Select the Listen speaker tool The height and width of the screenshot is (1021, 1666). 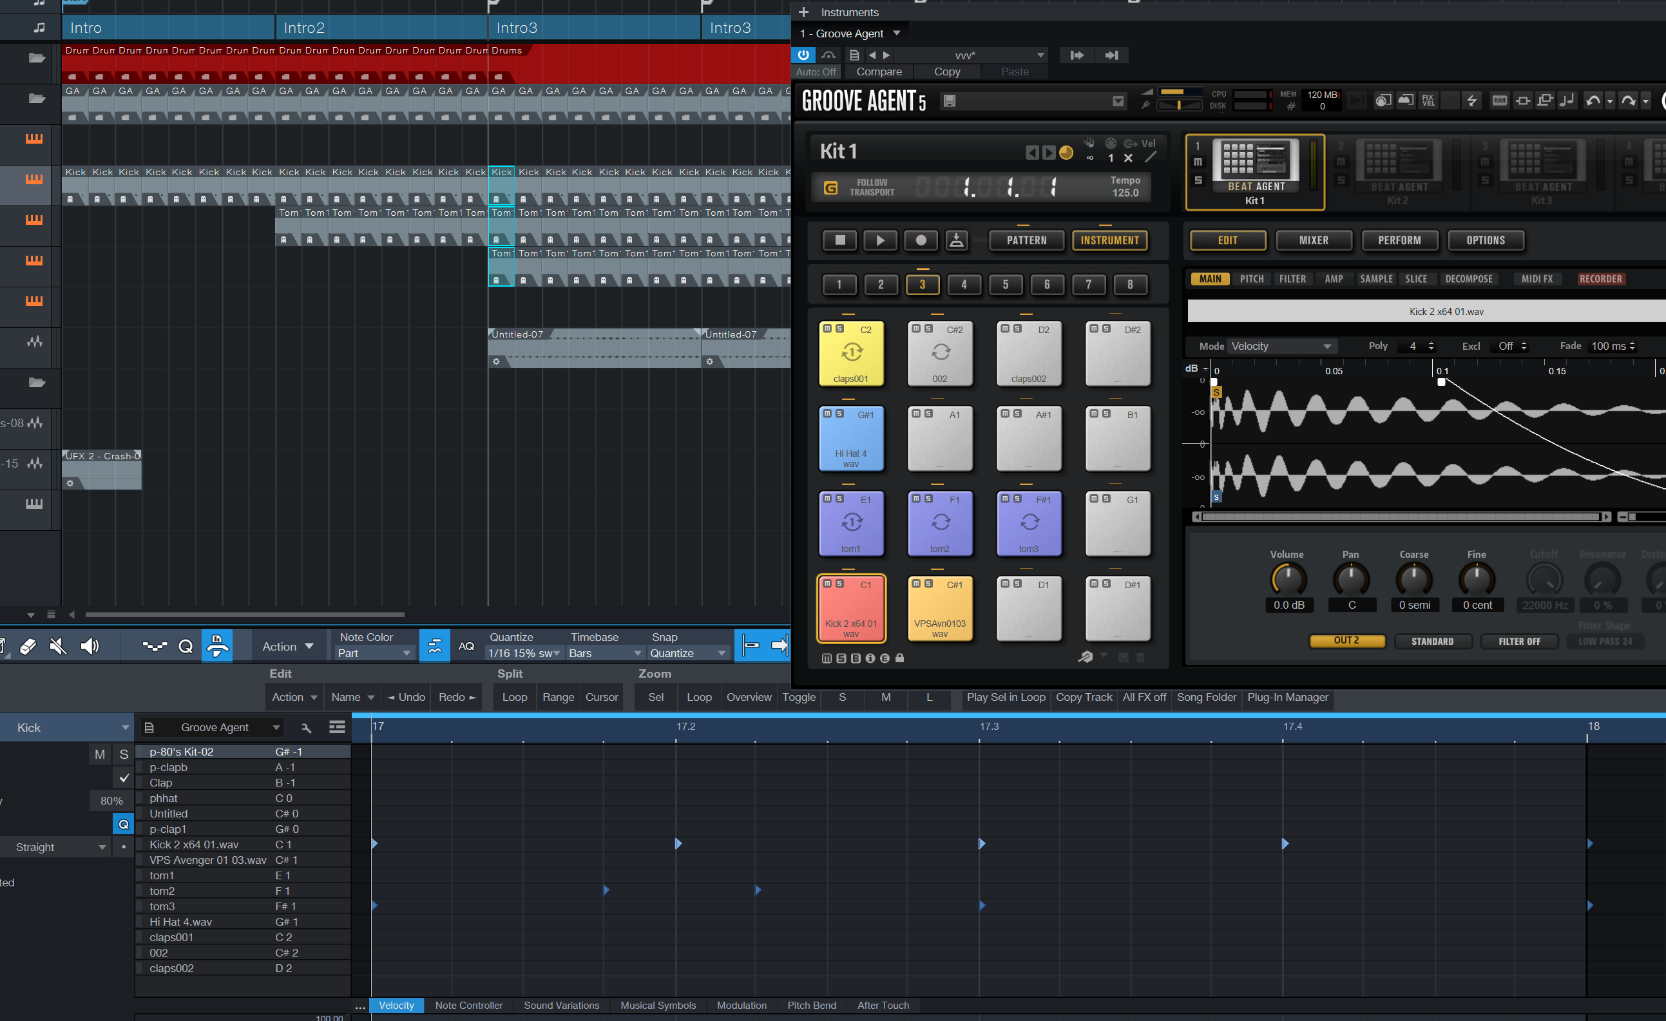coord(90,646)
